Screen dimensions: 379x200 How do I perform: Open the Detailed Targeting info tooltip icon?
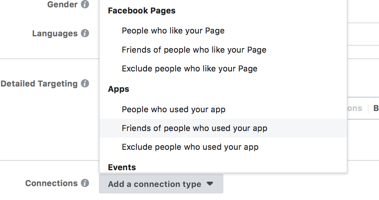(85, 83)
